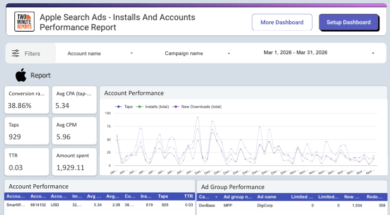Screen dimensions: 390x215
Task: Sort Ad Group table by New ... column
Action: (x=351, y=197)
